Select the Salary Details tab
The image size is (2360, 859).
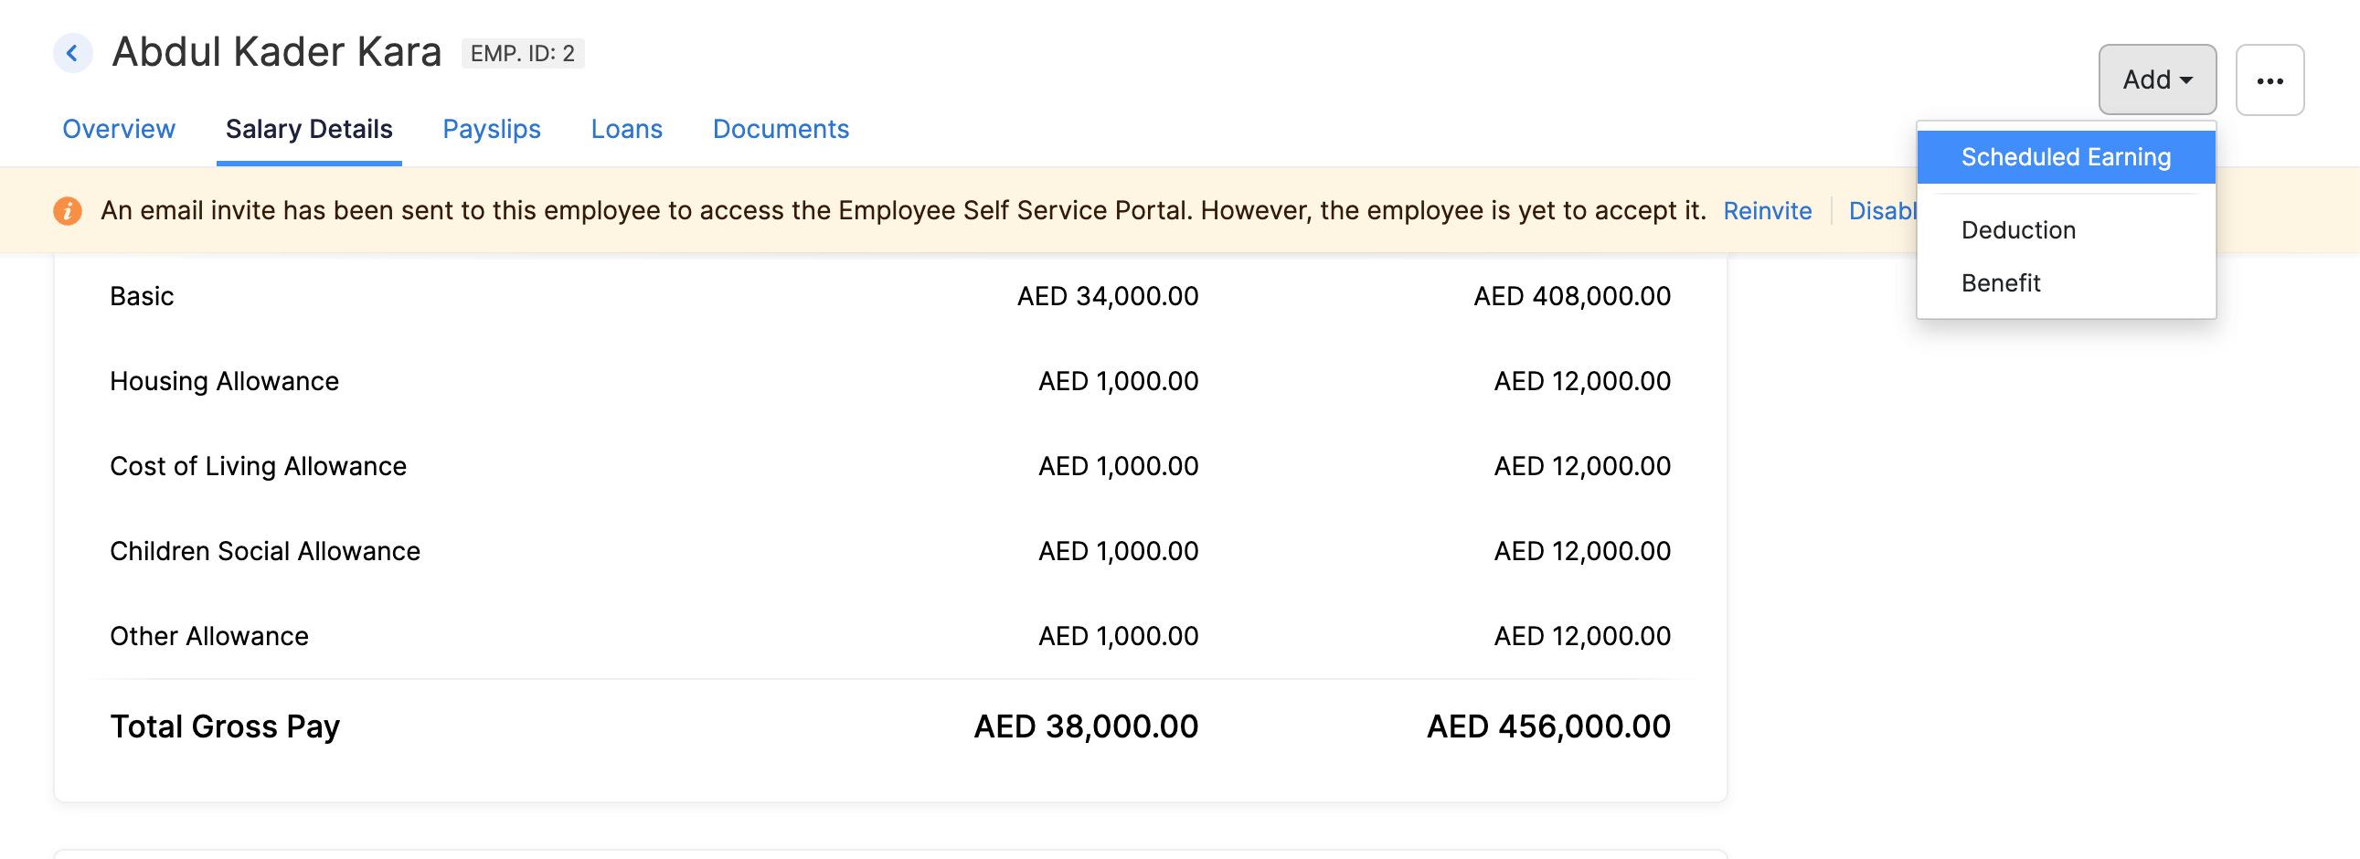point(309,129)
